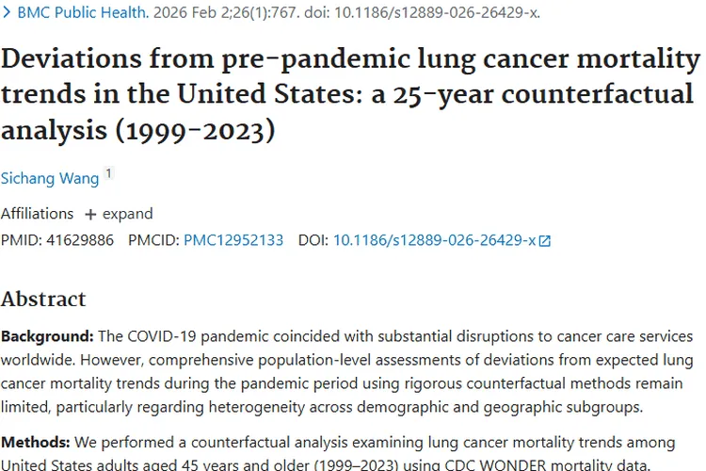Viewport: 706px width, 471px height.
Task: Click the DOI: label before the link
Action: tap(313, 240)
